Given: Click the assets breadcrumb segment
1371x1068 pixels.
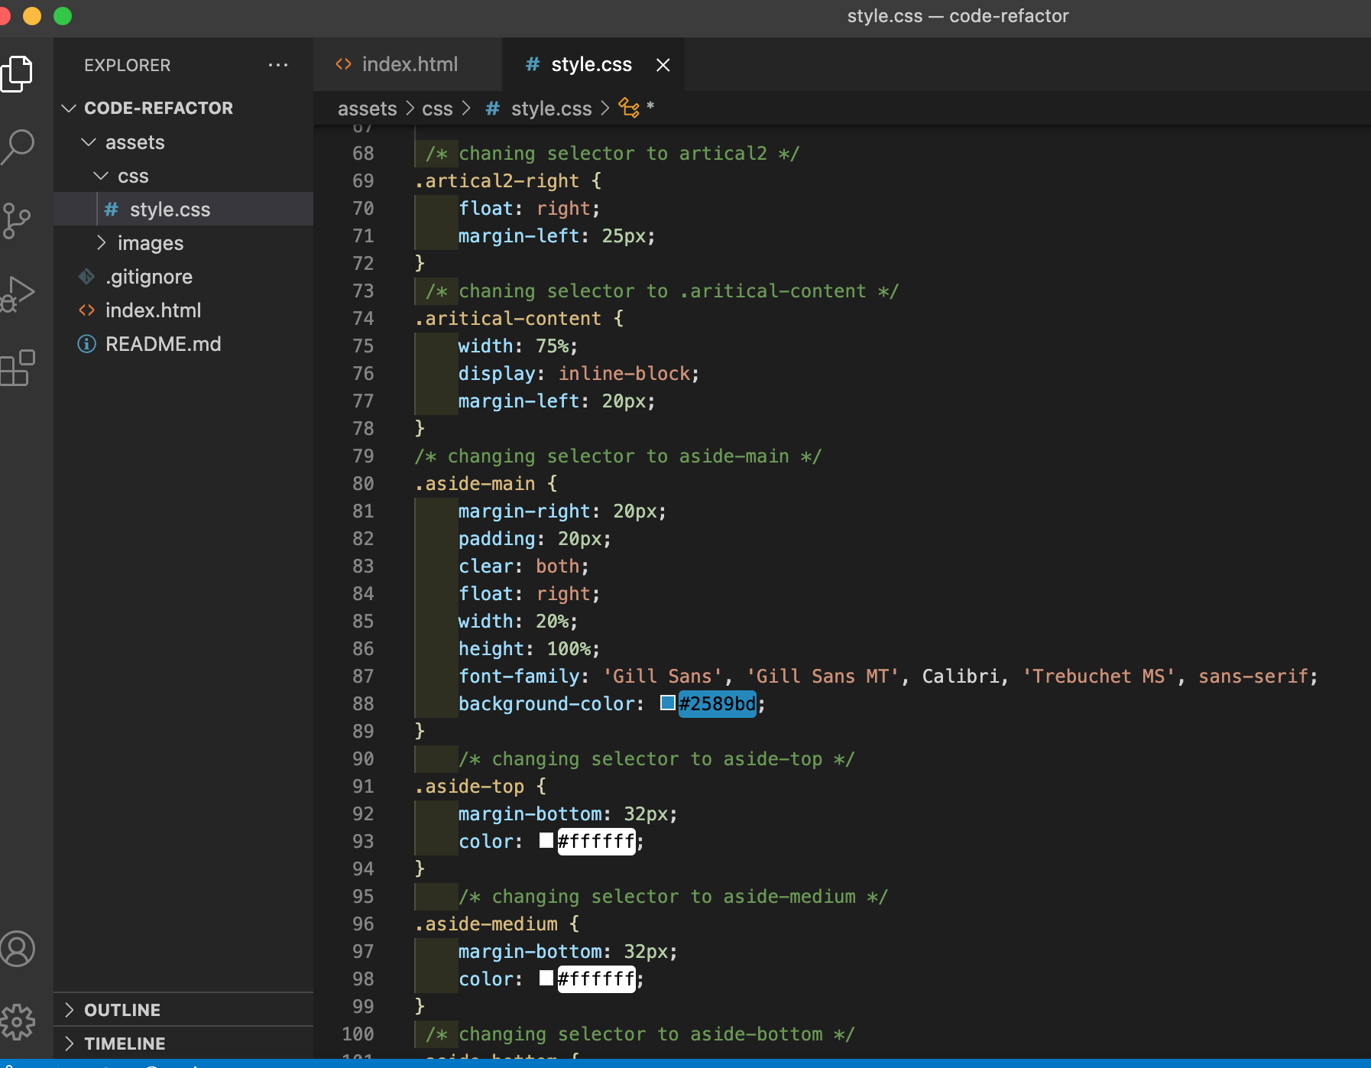Looking at the screenshot, I should [367, 109].
